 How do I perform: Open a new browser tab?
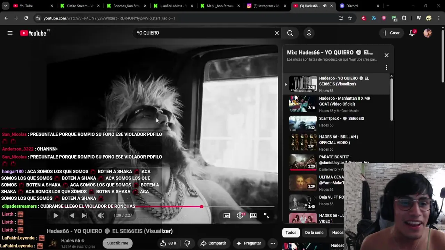click(388, 6)
